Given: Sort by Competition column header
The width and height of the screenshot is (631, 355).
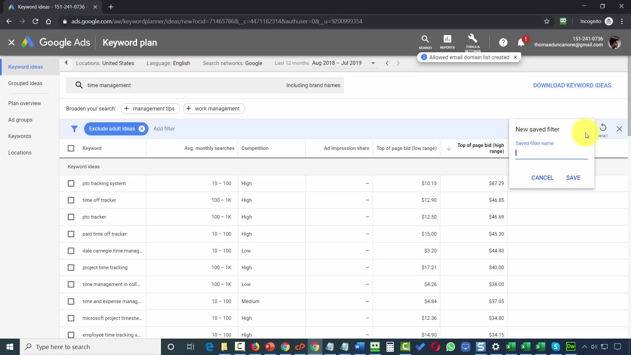Looking at the screenshot, I should click(x=255, y=148).
